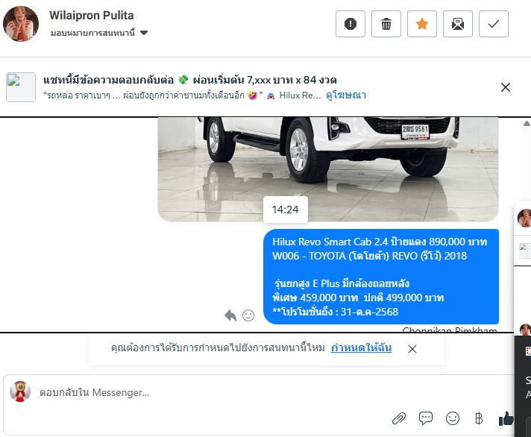Attach a file with paperclip icon
The height and width of the screenshot is (437, 531).
coord(399,418)
